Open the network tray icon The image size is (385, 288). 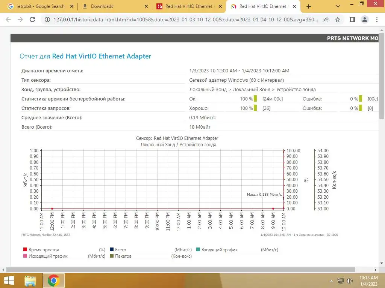[x=340, y=280]
